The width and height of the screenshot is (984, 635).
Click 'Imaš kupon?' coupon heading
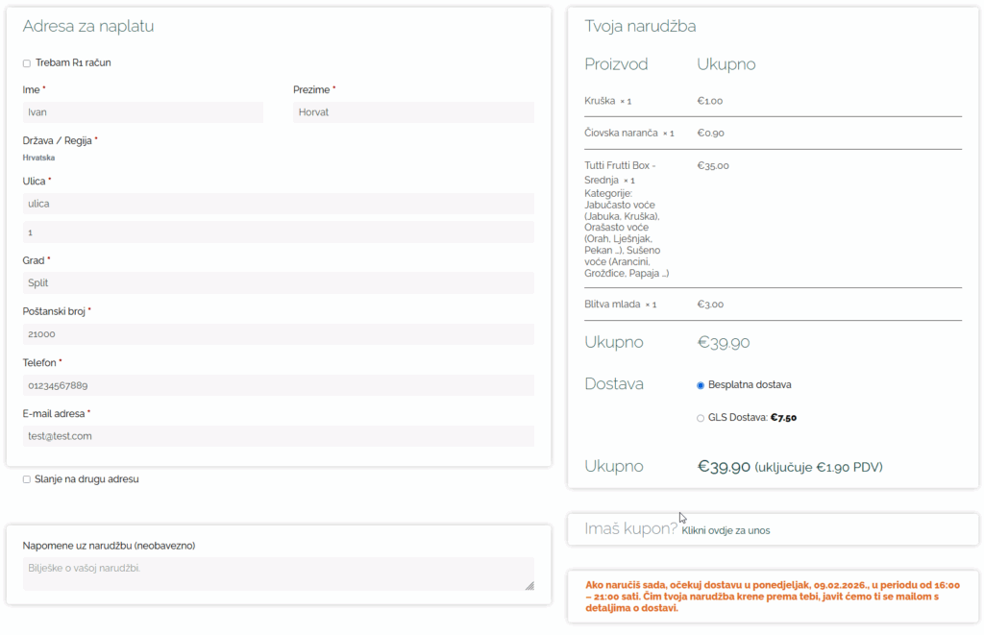(630, 528)
